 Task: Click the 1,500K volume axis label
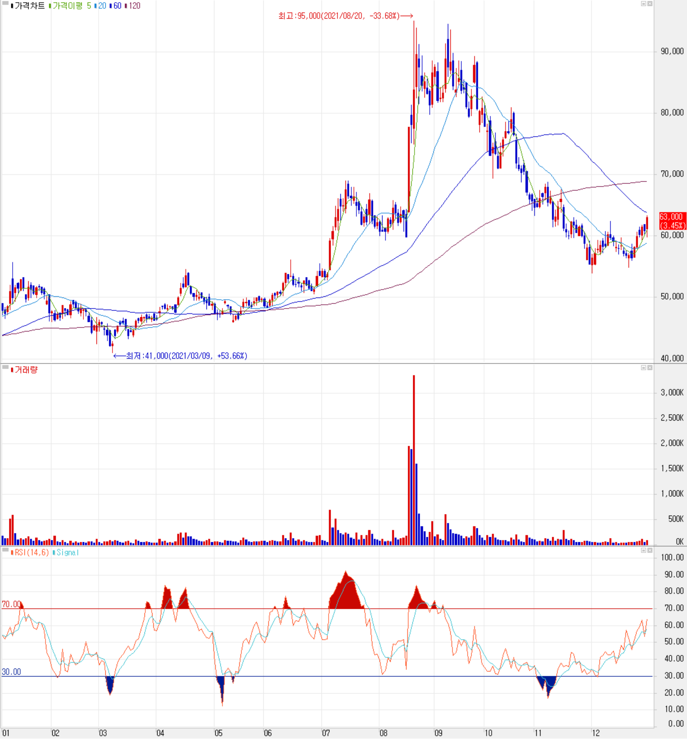pyautogui.click(x=672, y=469)
